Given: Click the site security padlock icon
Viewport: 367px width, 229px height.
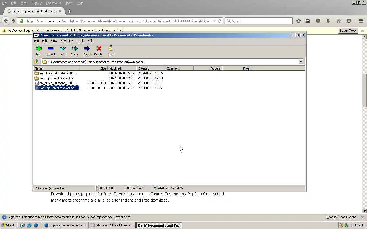Looking at the screenshot, I should coord(22,21).
